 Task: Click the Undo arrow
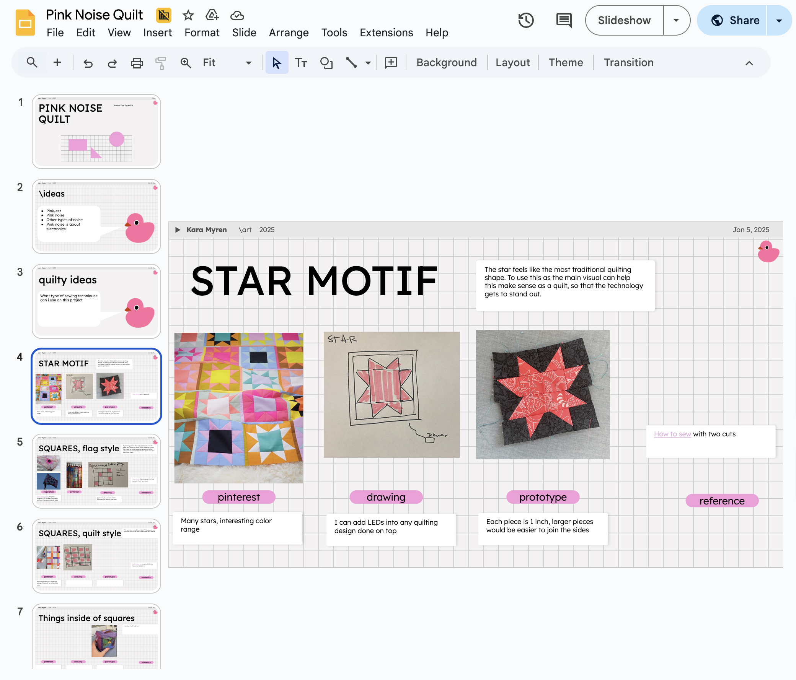(x=88, y=63)
